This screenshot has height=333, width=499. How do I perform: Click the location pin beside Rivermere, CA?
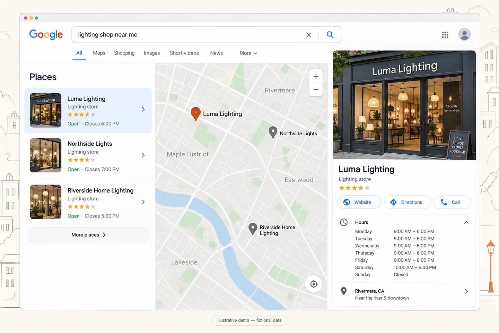pos(344,291)
